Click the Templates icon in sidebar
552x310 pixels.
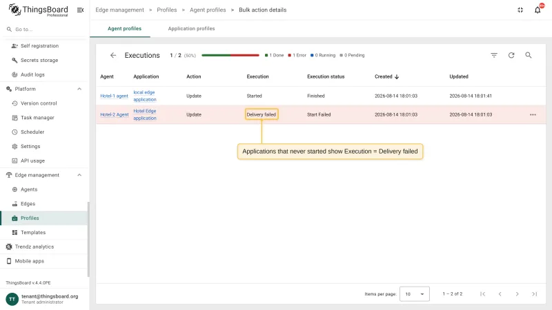point(14,233)
